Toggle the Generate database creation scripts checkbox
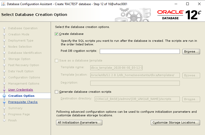 click(57, 92)
